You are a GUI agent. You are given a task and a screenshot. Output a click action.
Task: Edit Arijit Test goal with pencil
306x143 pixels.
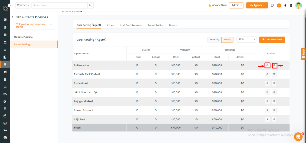point(267,120)
